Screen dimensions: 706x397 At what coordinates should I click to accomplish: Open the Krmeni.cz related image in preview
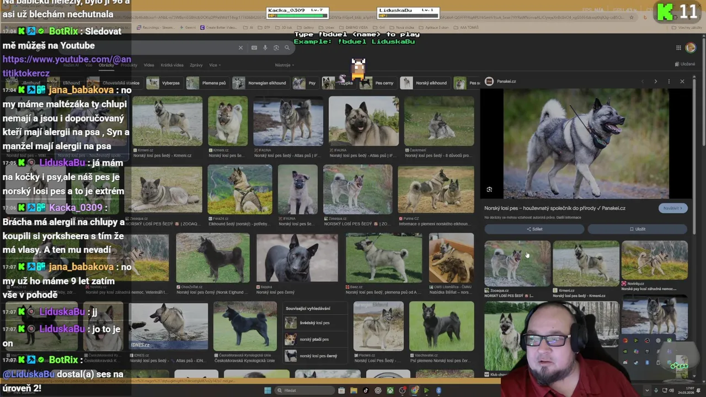point(586,264)
